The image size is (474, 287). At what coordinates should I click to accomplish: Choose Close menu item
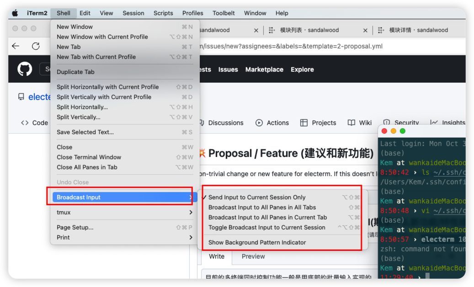tap(124, 147)
